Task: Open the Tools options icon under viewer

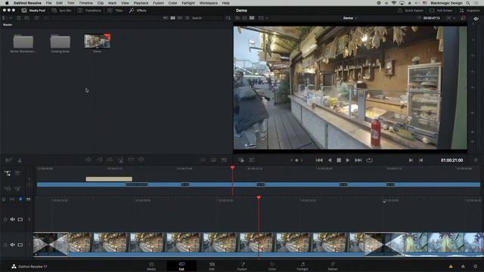Action: 251,160
